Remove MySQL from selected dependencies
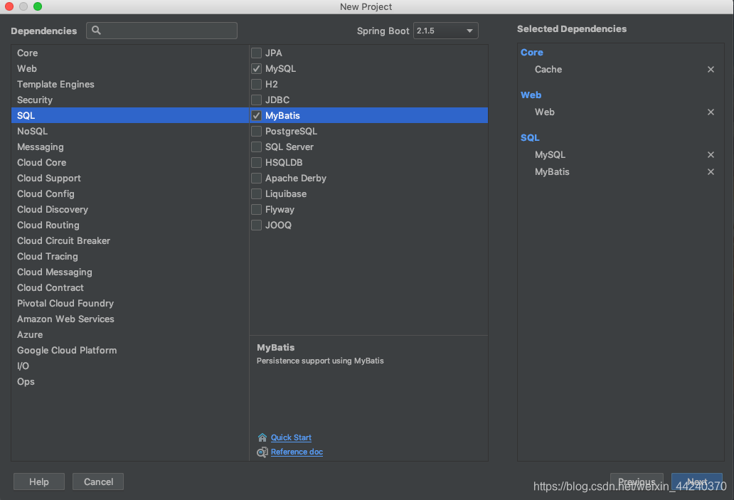The width and height of the screenshot is (734, 500). (x=711, y=154)
